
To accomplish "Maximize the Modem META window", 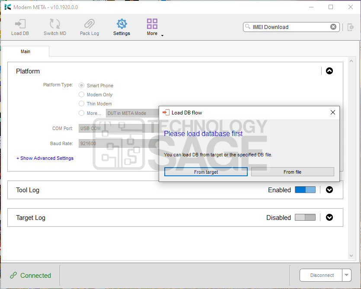I will (x=331, y=7).
